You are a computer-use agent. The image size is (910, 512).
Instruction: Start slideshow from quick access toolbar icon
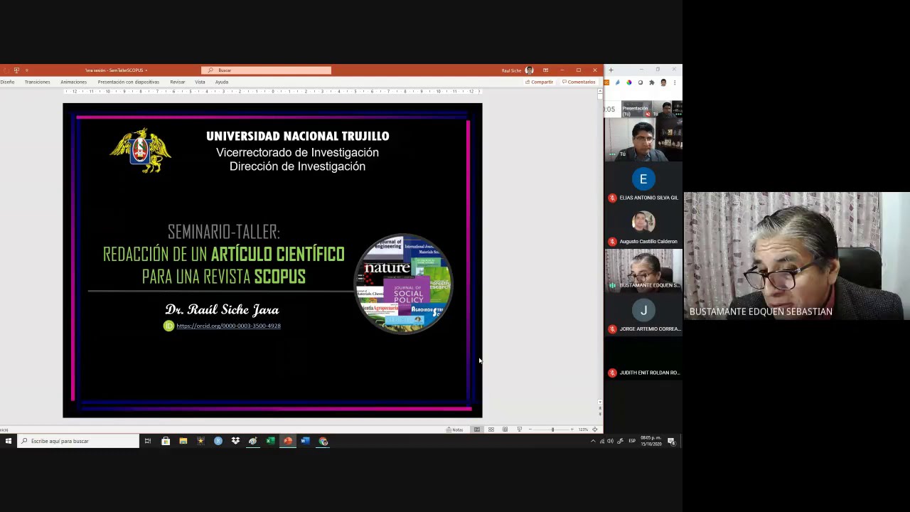tap(16, 70)
